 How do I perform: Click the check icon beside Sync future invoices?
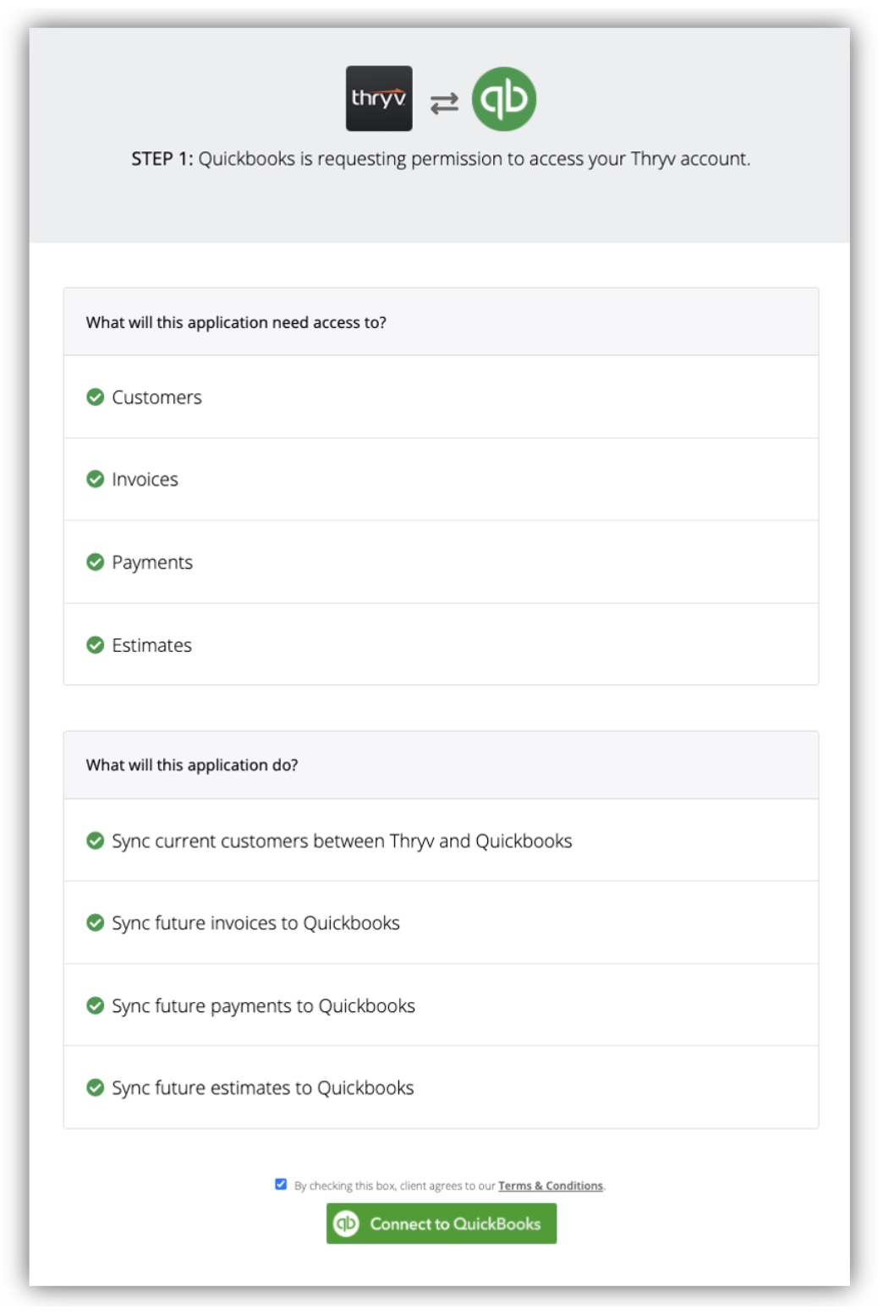(96, 923)
